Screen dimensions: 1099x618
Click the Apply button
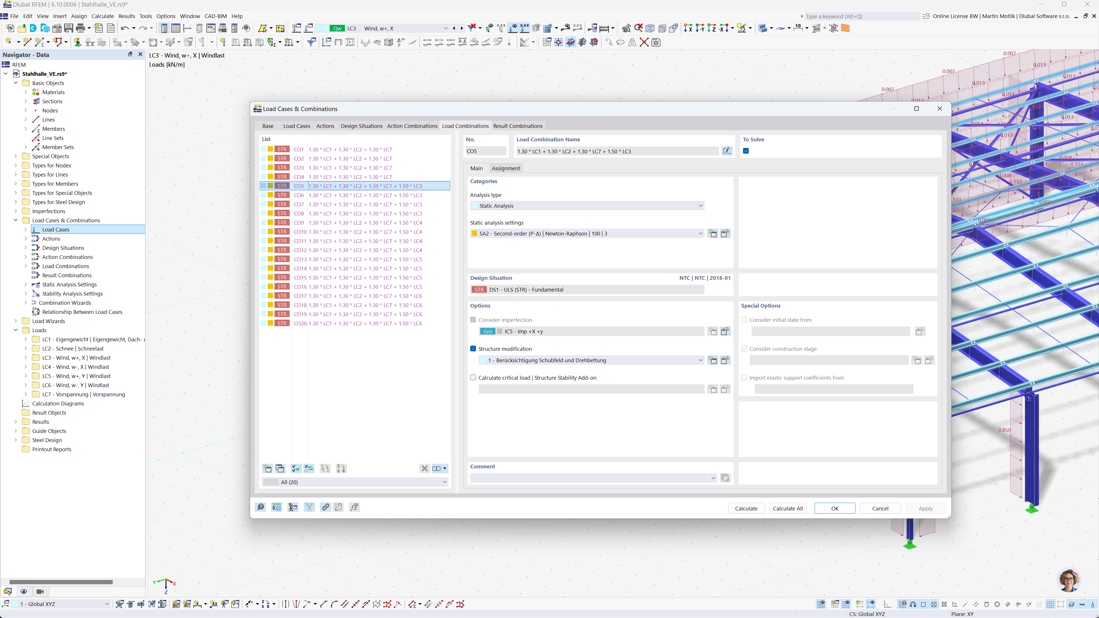click(x=925, y=508)
